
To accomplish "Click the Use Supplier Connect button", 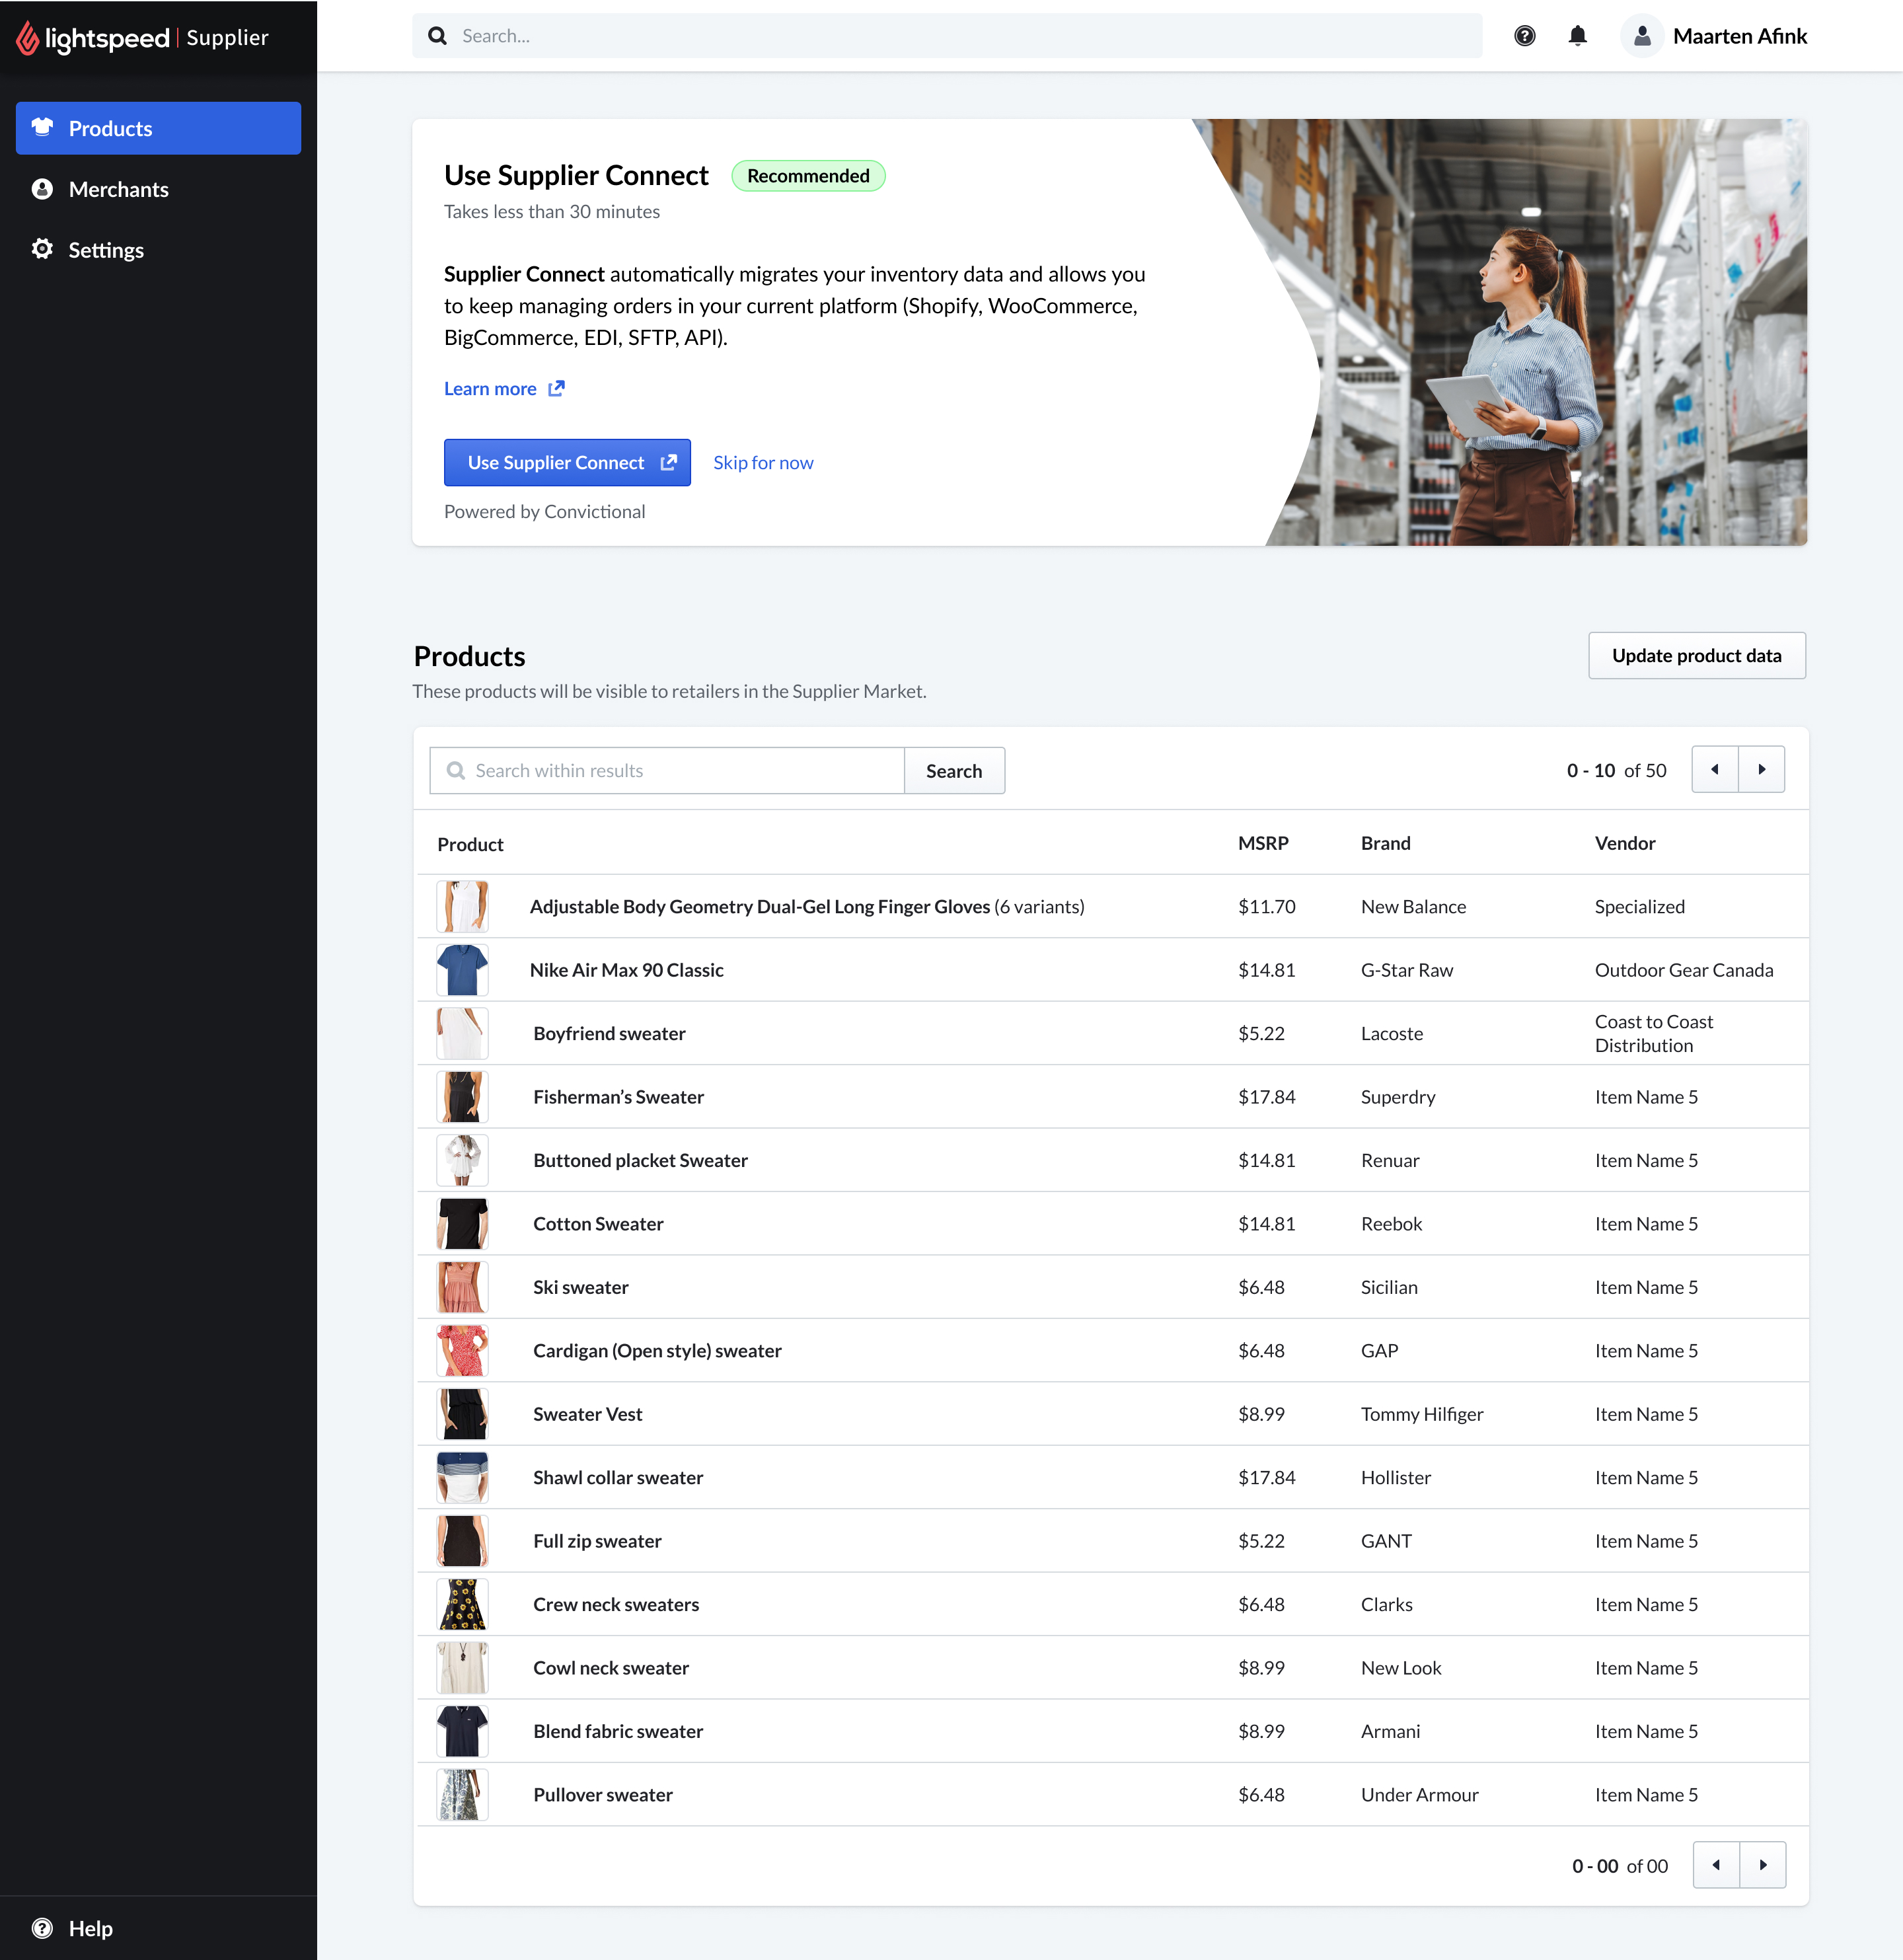I will click(567, 463).
